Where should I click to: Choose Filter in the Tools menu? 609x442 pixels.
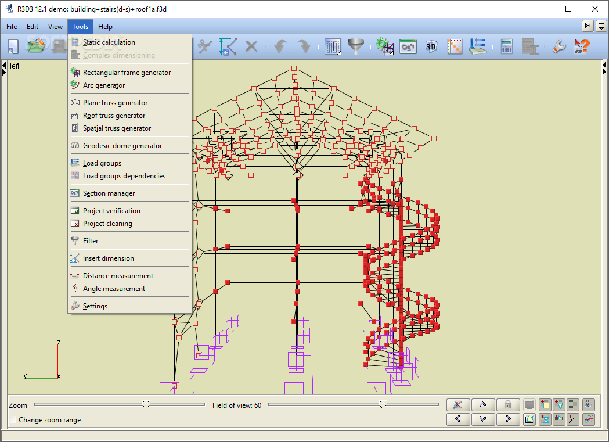tap(129, 241)
